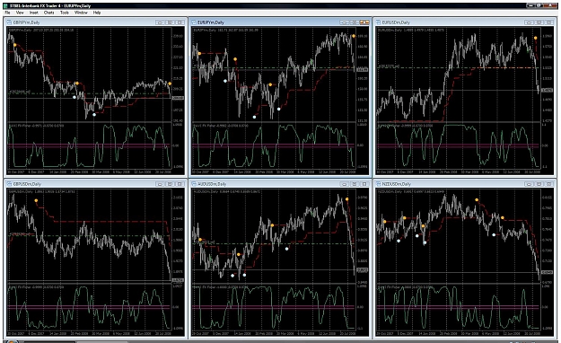Viewport: 561px width, 343px height.
Task: Maximize the GBPJPYm,Daily chart window
Action: pyautogui.click(x=171, y=22)
